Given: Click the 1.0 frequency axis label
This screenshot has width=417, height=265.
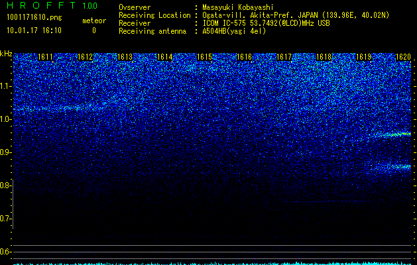Looking at the screenshot, I should [x=6, y=119].
